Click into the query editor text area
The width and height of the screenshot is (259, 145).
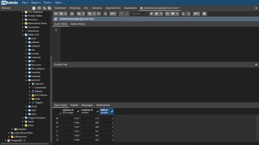[159, 44]
